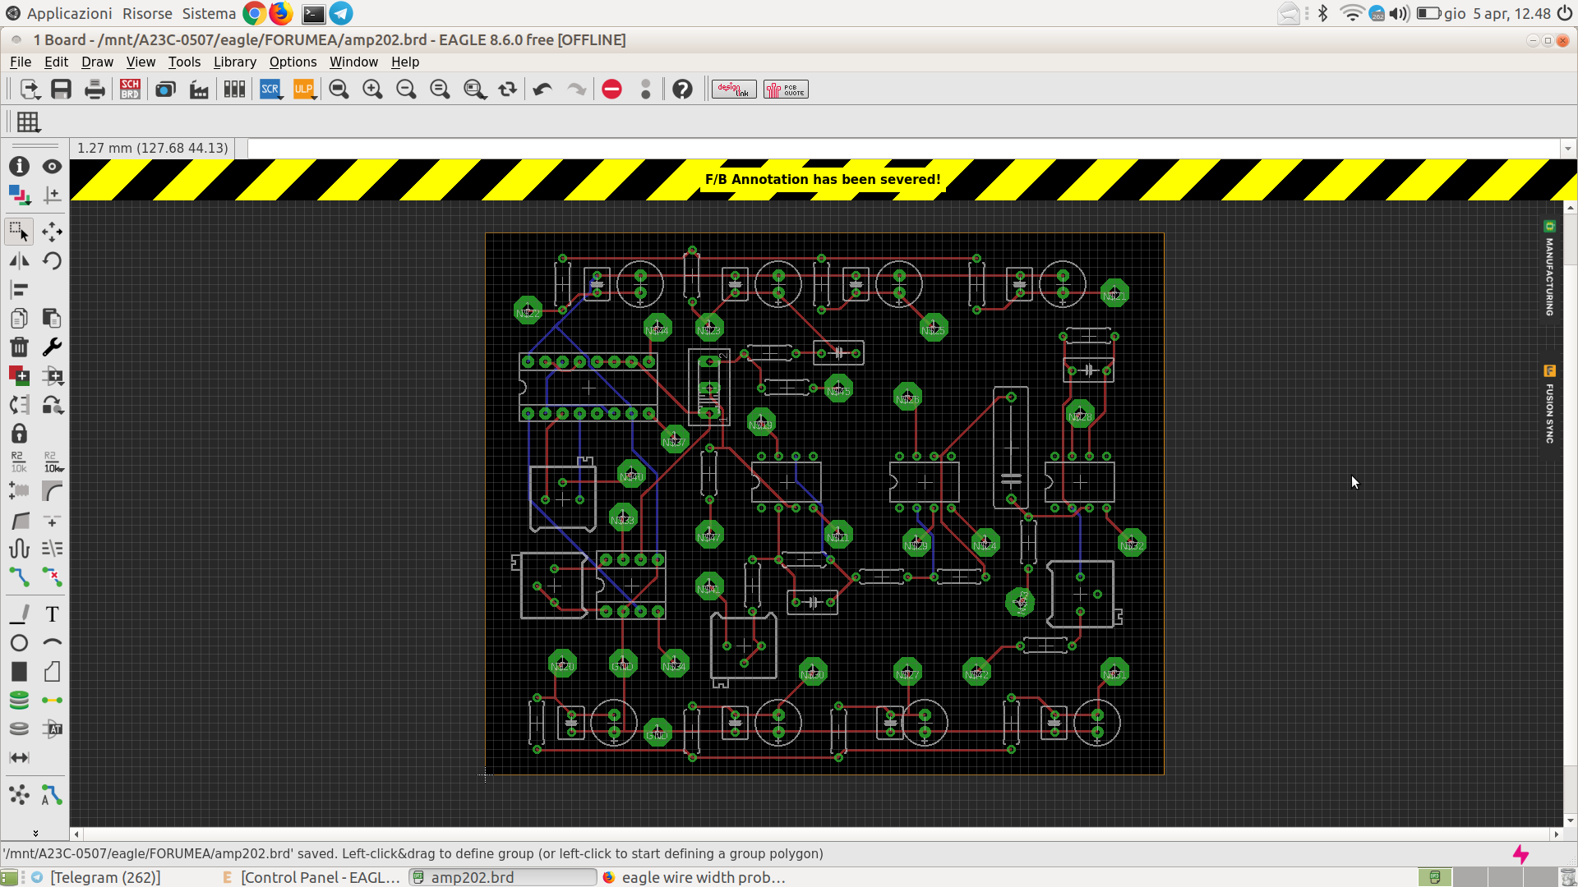1578x887 pixels.
Task: Open the Library menu
Action: 235,62
